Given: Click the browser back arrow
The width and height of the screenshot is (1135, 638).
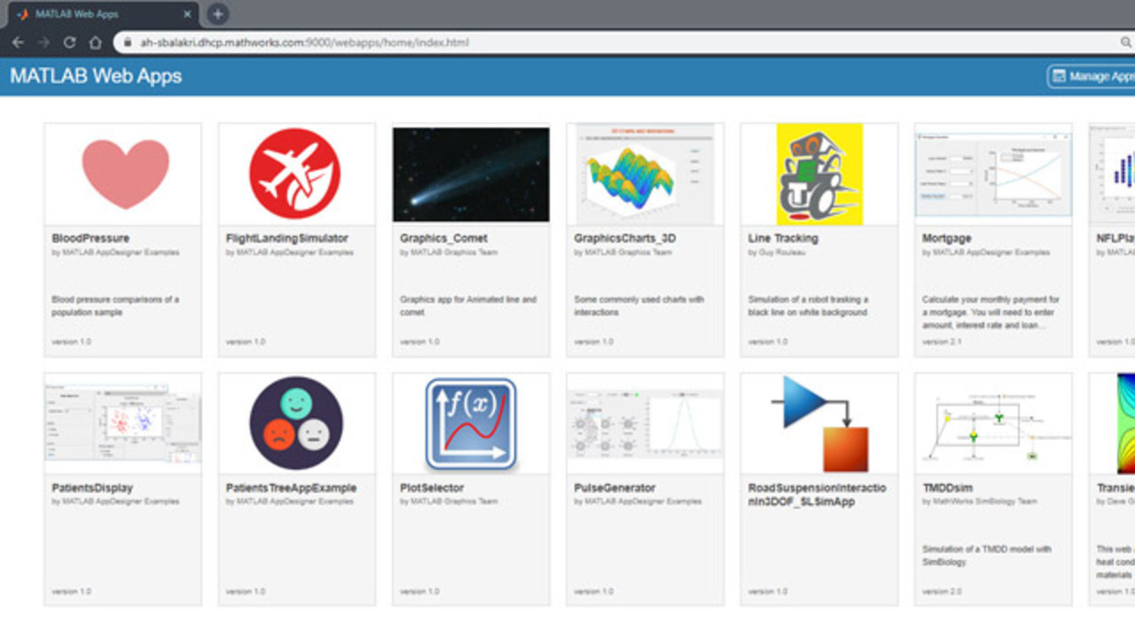Looking at the screenshot, I should pyautogui.click(x=18, y=43).
